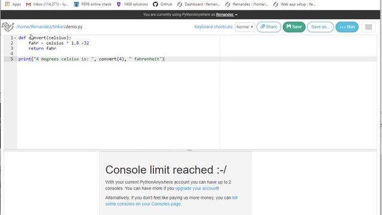
Task: Select line number 3 in the gutter
Action: [12, 48]
